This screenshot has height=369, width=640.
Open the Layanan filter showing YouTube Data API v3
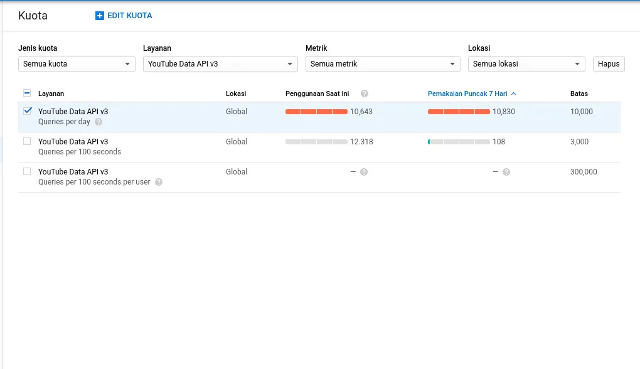[x=220, y=63]
